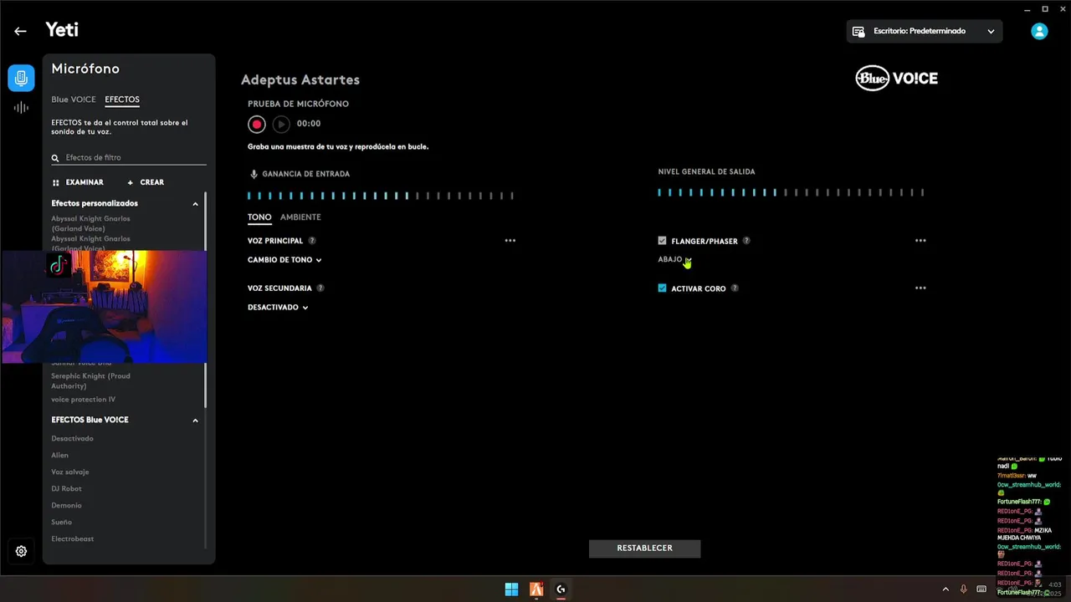Open the audio waveform sidebar icon
Image resolution: width=1071 pixels, height=602 pixels.
point(21,107)
